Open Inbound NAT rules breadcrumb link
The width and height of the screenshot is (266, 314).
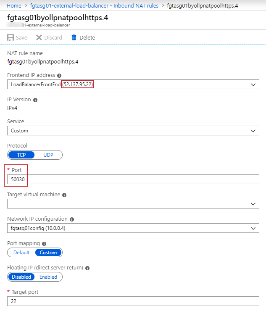coord(95,5)
